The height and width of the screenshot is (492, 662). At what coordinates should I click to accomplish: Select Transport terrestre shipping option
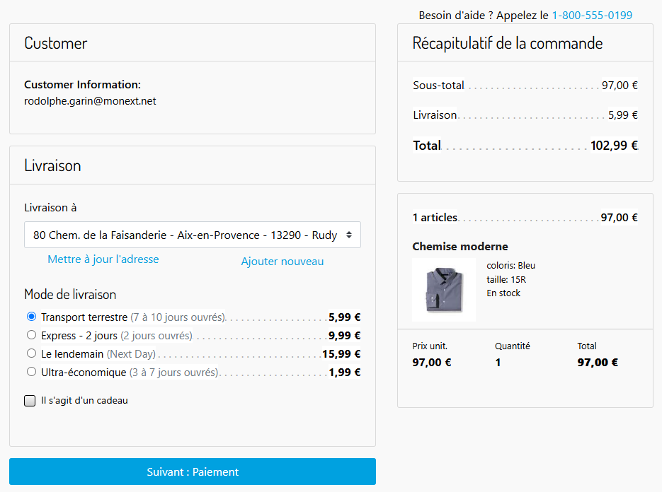tap(31, 317)
